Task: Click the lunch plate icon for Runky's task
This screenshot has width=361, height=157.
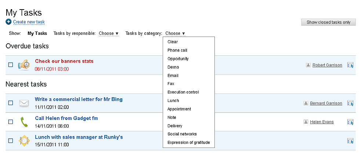Action: 24,140
